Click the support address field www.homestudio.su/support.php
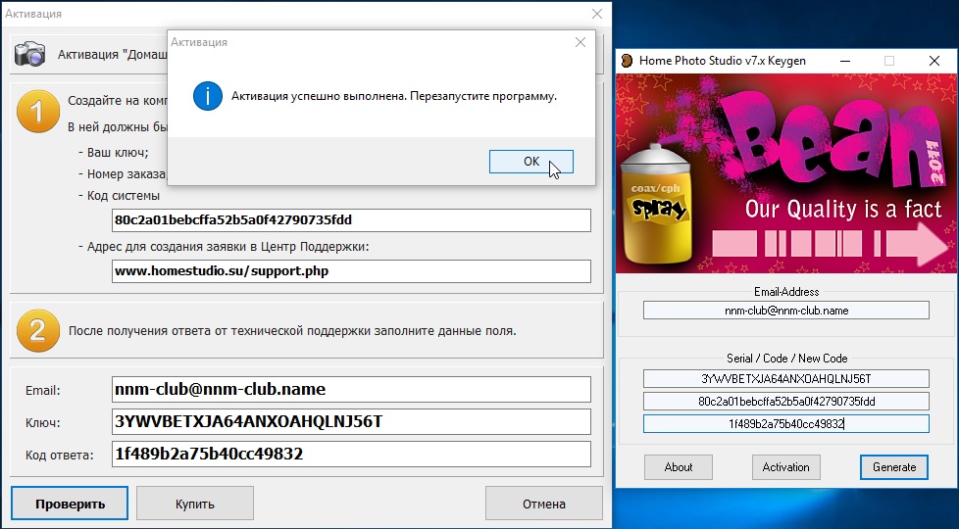The width and height of the screenshot is (959, 529). tap(351, 271)
